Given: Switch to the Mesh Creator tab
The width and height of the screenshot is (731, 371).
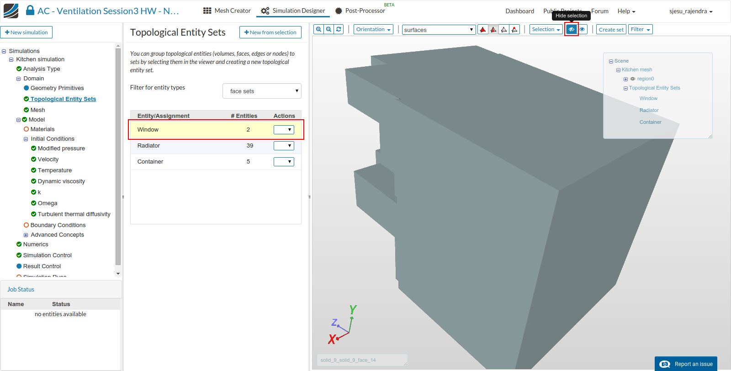Looking at the screenshot, I should pyautogui.click(x=227, y=11).
